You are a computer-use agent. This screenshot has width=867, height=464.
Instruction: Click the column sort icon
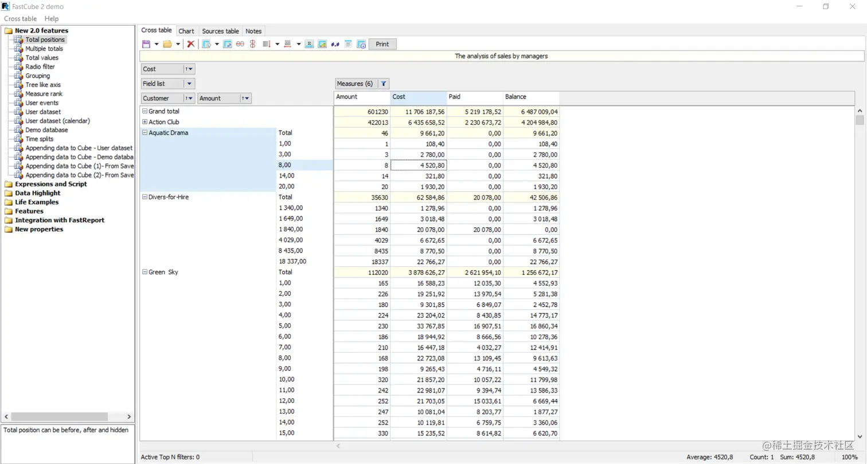coord(288,44)
